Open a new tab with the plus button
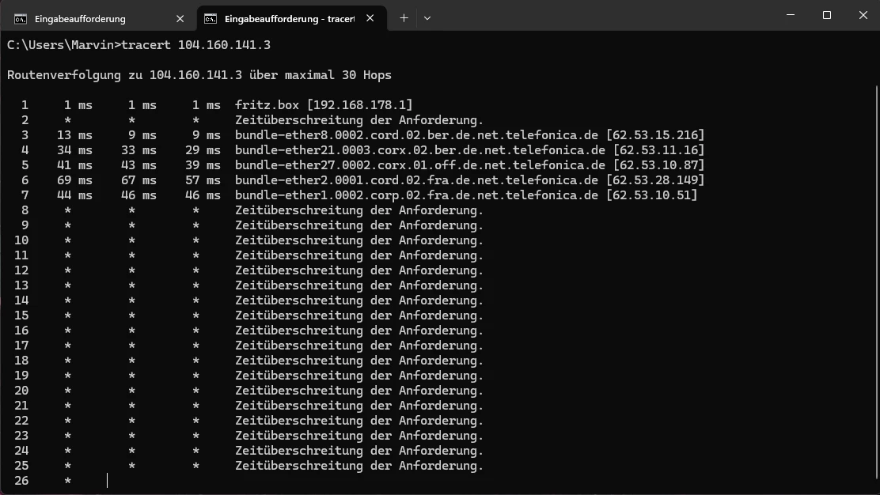Screen dimensions: 880x495 pos(404,18)
